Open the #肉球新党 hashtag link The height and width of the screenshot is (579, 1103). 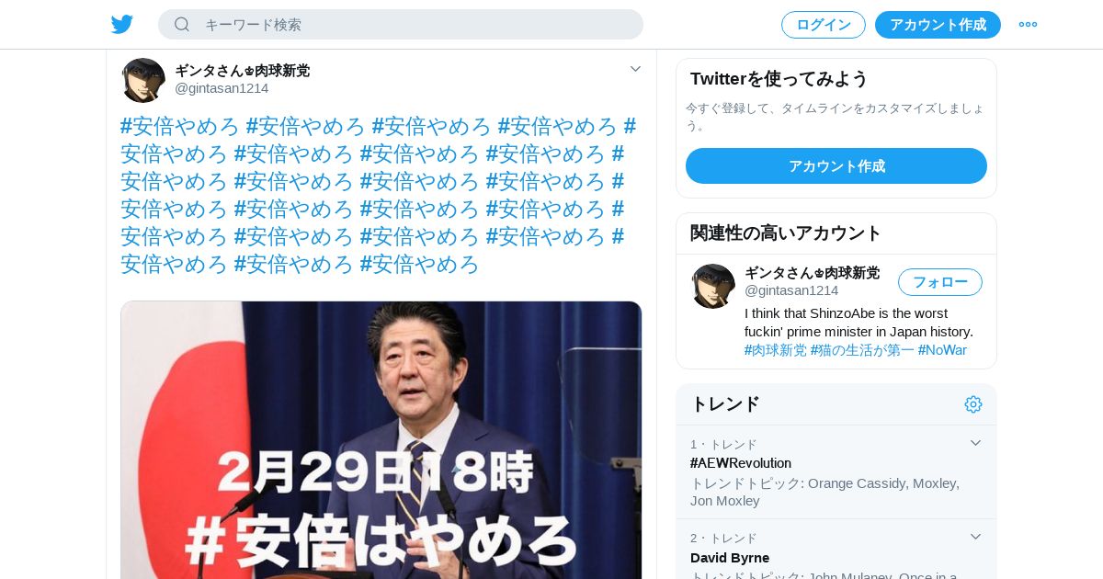776,350
